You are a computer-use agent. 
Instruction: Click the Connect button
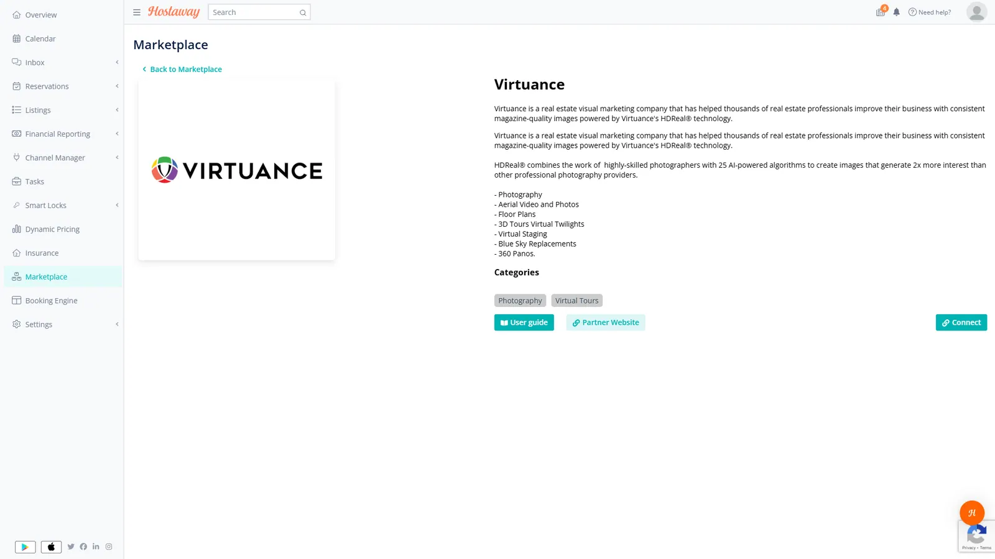pyautogui.click(x=961, y=322)
